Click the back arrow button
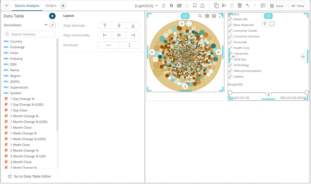 [7, 6]
